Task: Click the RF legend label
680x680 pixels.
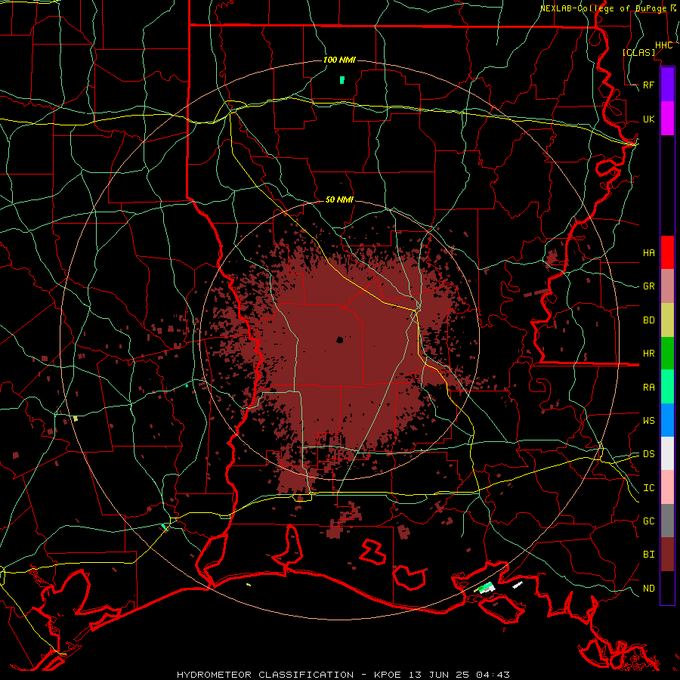Action: coord(648,85)
